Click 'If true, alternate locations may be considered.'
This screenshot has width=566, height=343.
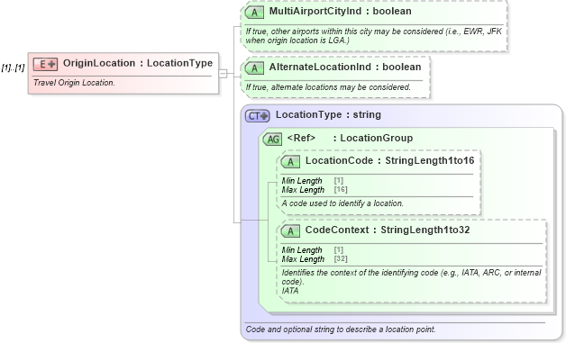tap(328, 87)
